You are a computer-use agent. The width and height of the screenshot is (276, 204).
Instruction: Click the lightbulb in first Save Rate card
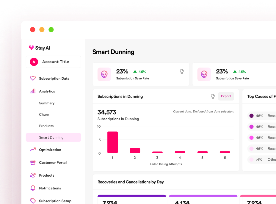tap(182, 71)
